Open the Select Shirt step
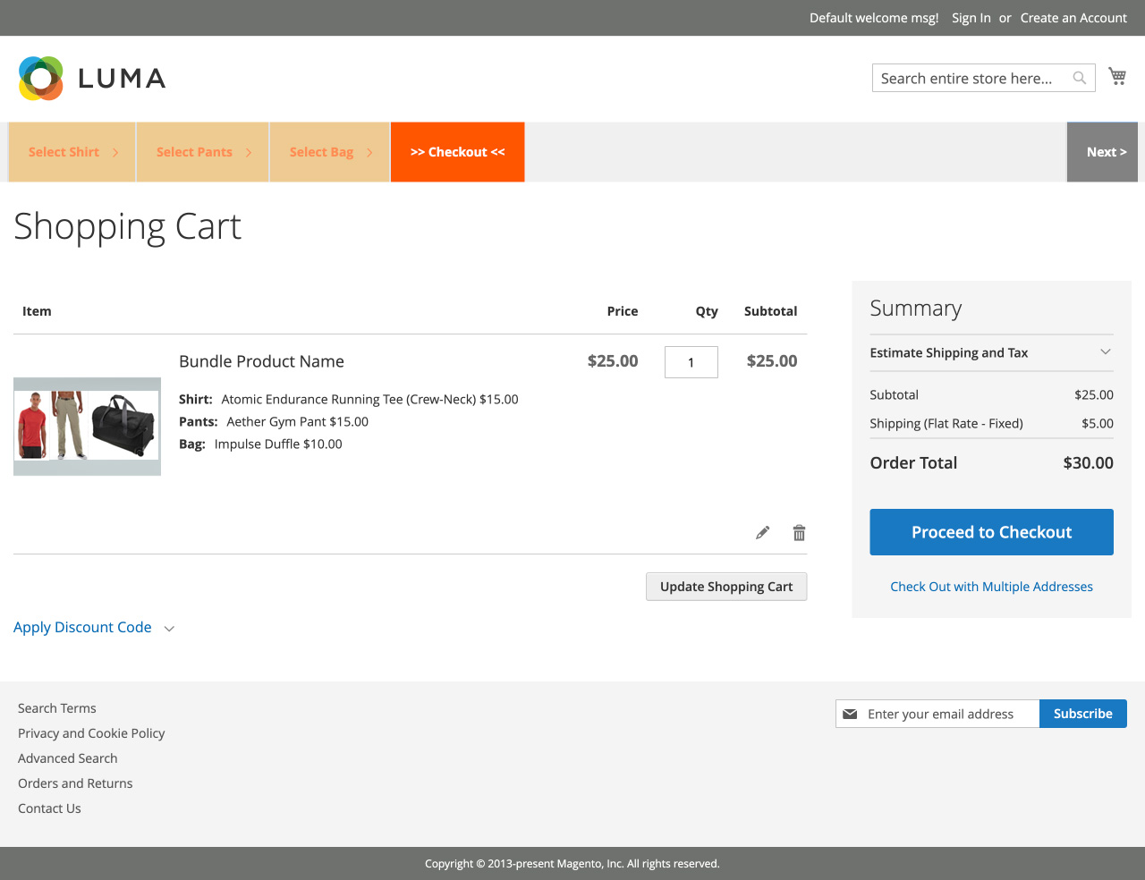The height and width of the screenshot is (880, 1145). (64, 151)
